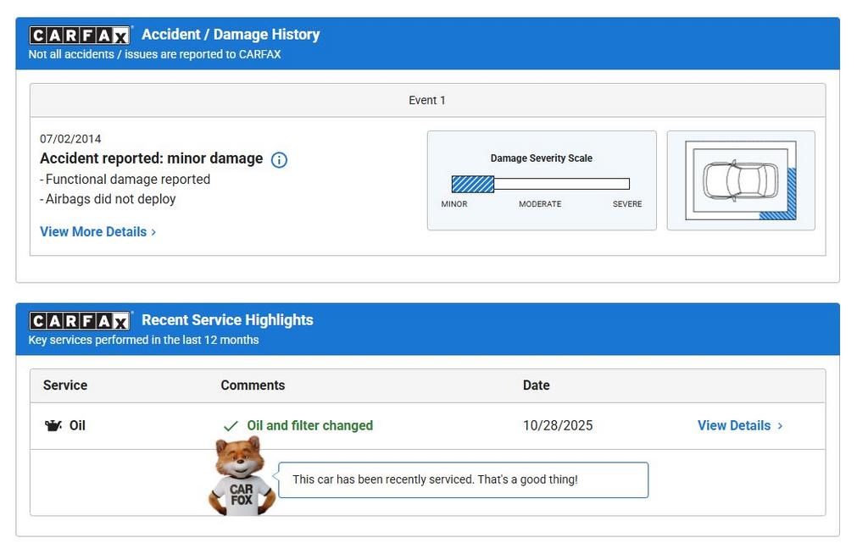868x554 pixels.
Task: Click the "Oil and filter changed" comment
Action: pyautogui.click(x=309, y=426)
